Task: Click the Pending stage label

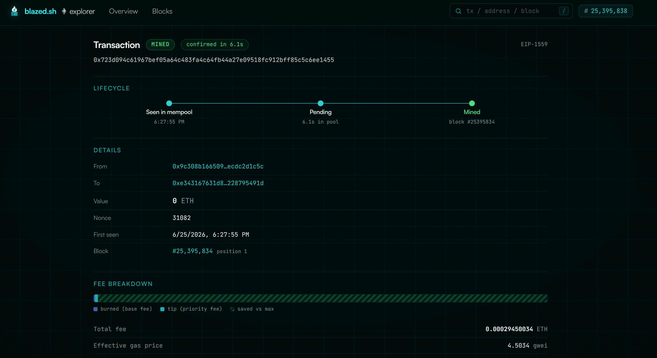Action: 321,112
